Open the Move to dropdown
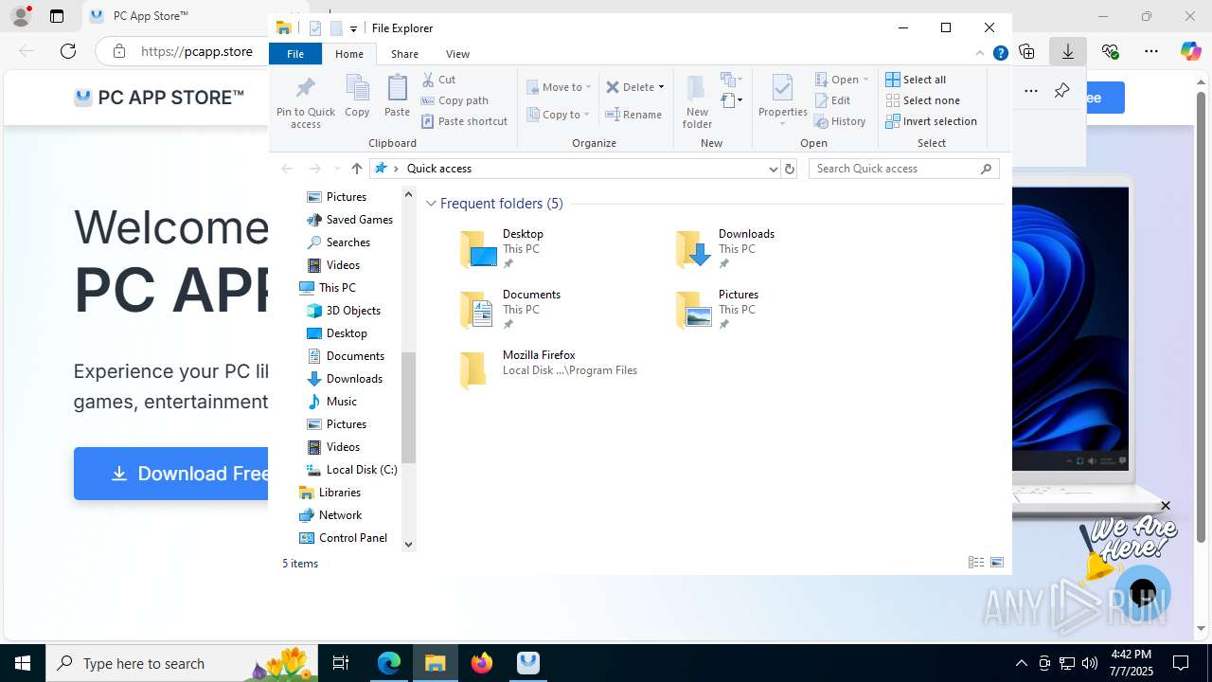 point(559,87)
